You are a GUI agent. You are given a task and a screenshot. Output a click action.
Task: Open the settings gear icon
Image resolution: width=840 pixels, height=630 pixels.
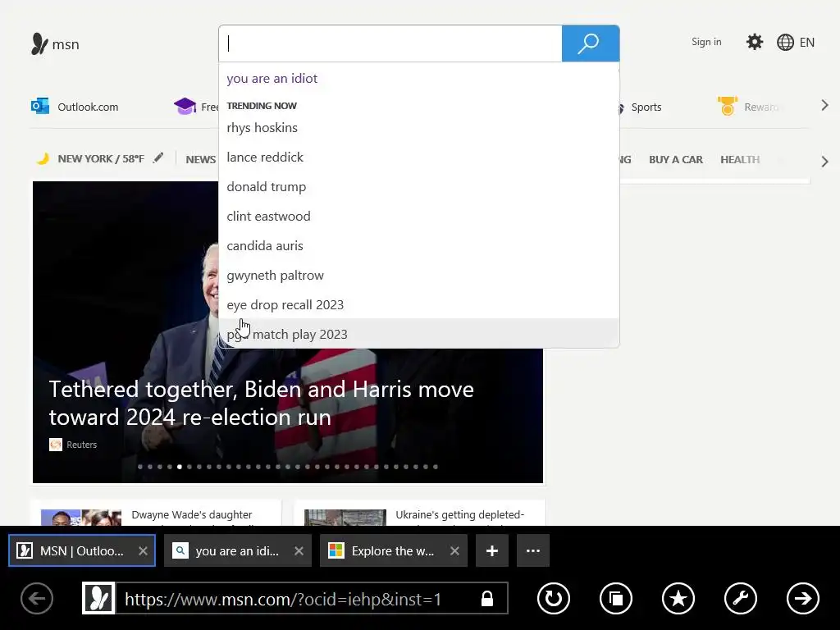tap(755, 42)
